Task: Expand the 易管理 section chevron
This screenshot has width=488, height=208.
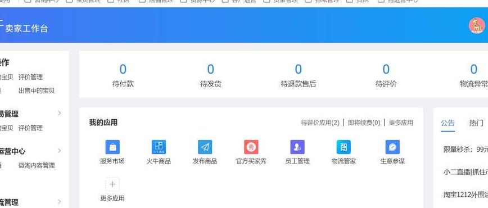Action: pos(60,114)
